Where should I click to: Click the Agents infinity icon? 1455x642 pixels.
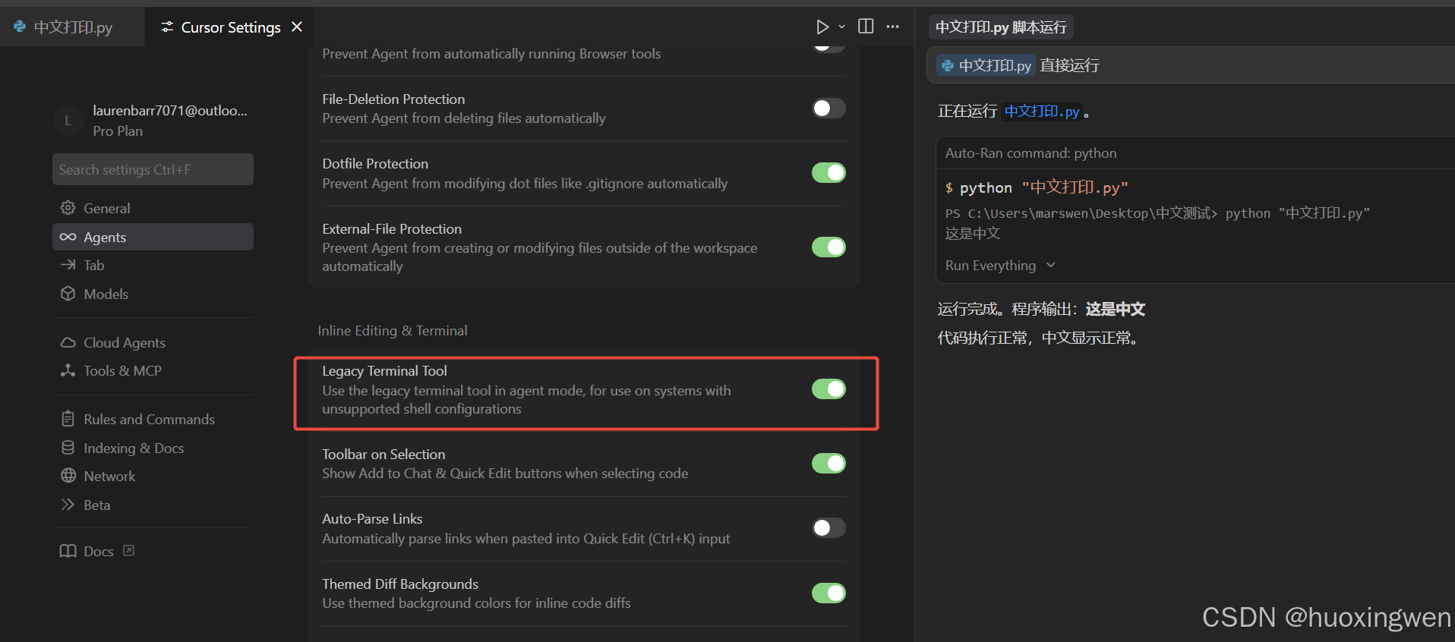68,237
